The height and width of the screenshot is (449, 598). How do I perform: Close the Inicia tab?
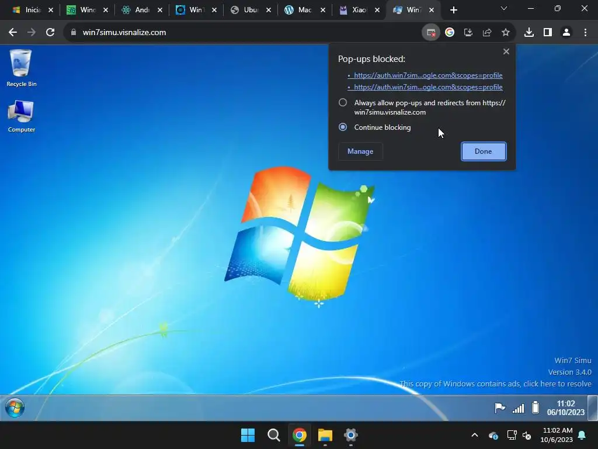click(51, 10)
